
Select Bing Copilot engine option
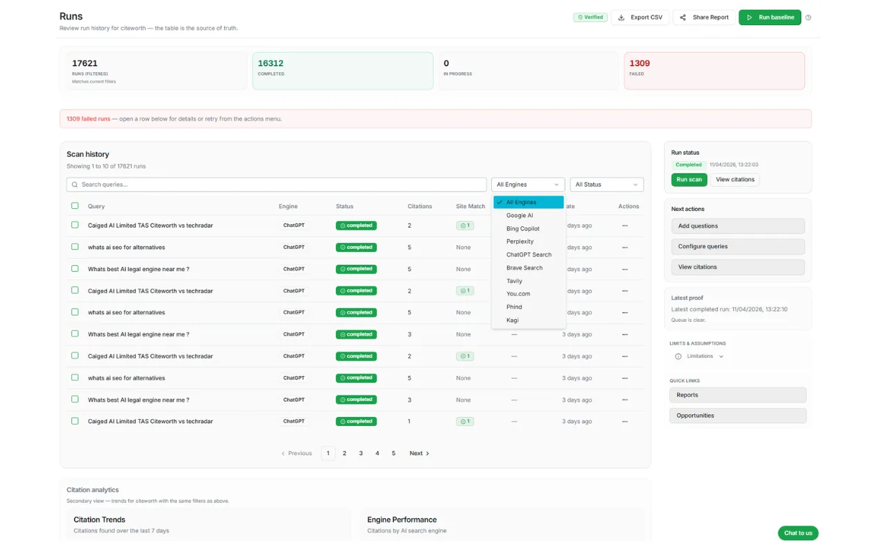[x=529, y=229]
